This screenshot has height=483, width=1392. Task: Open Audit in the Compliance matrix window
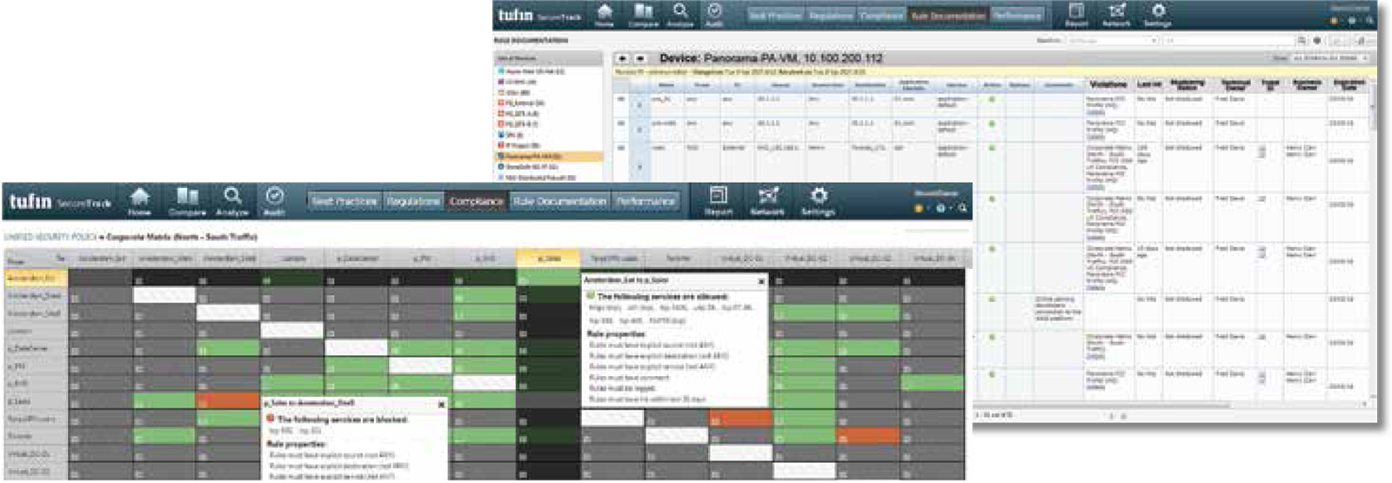pos(275,199)
